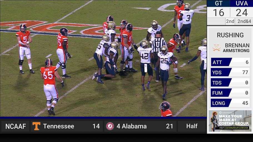Select the UVA team header
Viewport: 253px width, 142px height.
242,3
